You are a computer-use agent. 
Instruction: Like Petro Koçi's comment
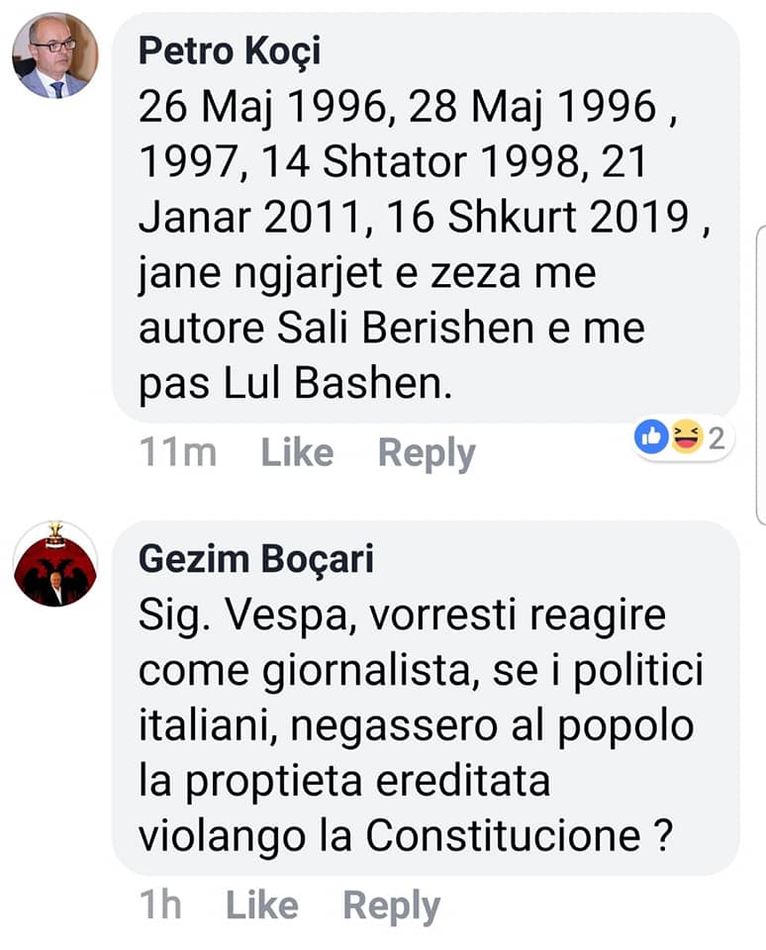pyautogui.click(x=297, y=453)
